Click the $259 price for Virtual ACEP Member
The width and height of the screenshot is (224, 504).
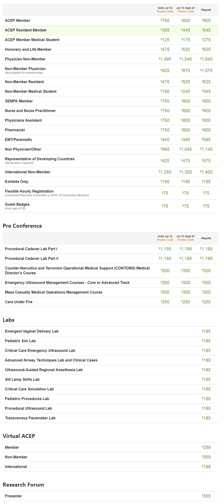point(206,448)
